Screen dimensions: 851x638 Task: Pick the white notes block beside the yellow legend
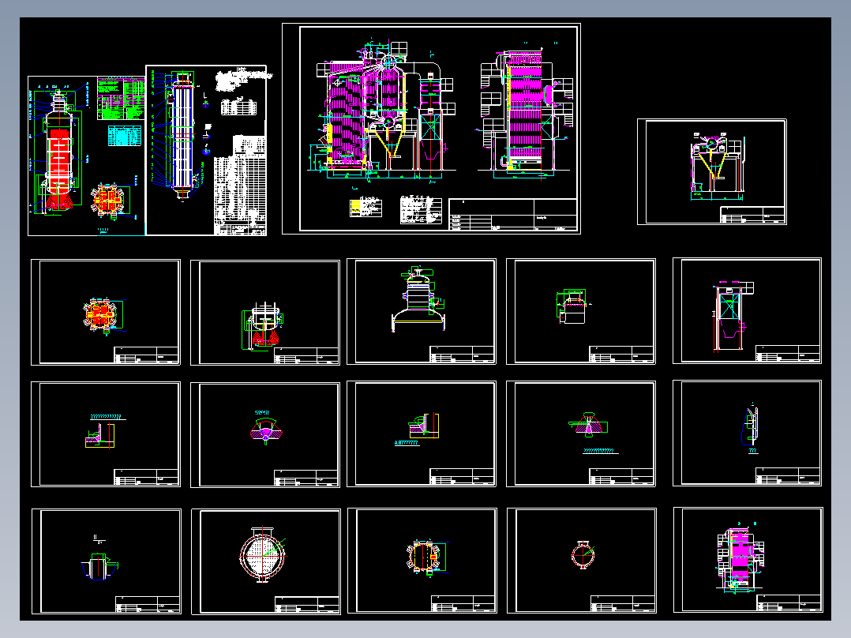pyautogui.click(x=421, y=209)
